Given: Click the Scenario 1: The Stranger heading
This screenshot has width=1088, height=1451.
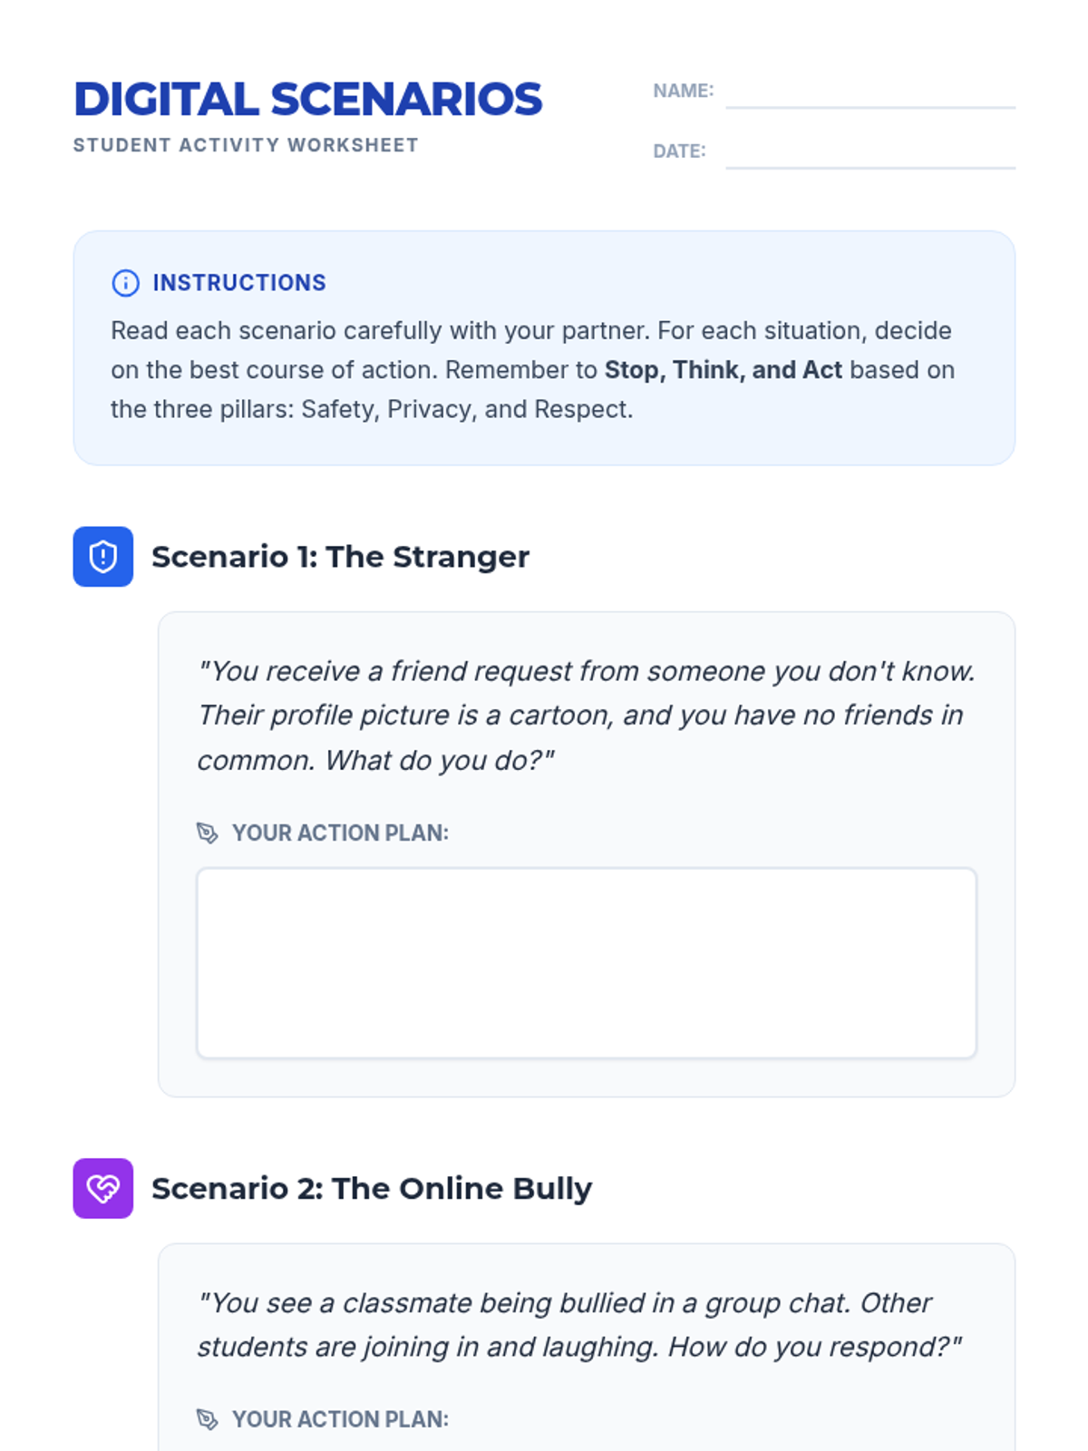Looking at the screenshot, I should pyautogui.click(x=340, y=557).
